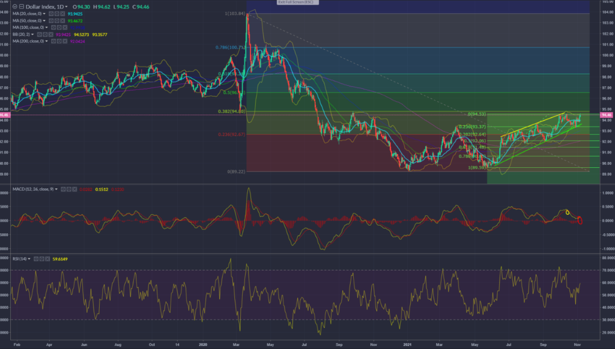The height and width of the screenshot is (349, 615).
Task: Hide the MA (20, close, 0) moving average
Action: click(x=50, y=14)
